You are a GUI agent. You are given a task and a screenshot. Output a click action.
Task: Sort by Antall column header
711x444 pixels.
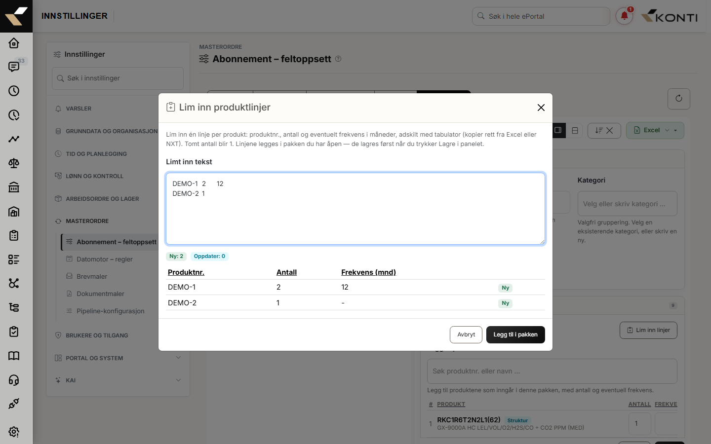286,272
